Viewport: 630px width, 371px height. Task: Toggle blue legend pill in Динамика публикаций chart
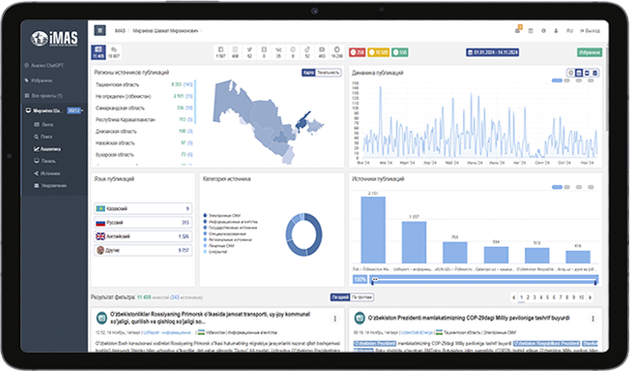[x=557, y=80]
